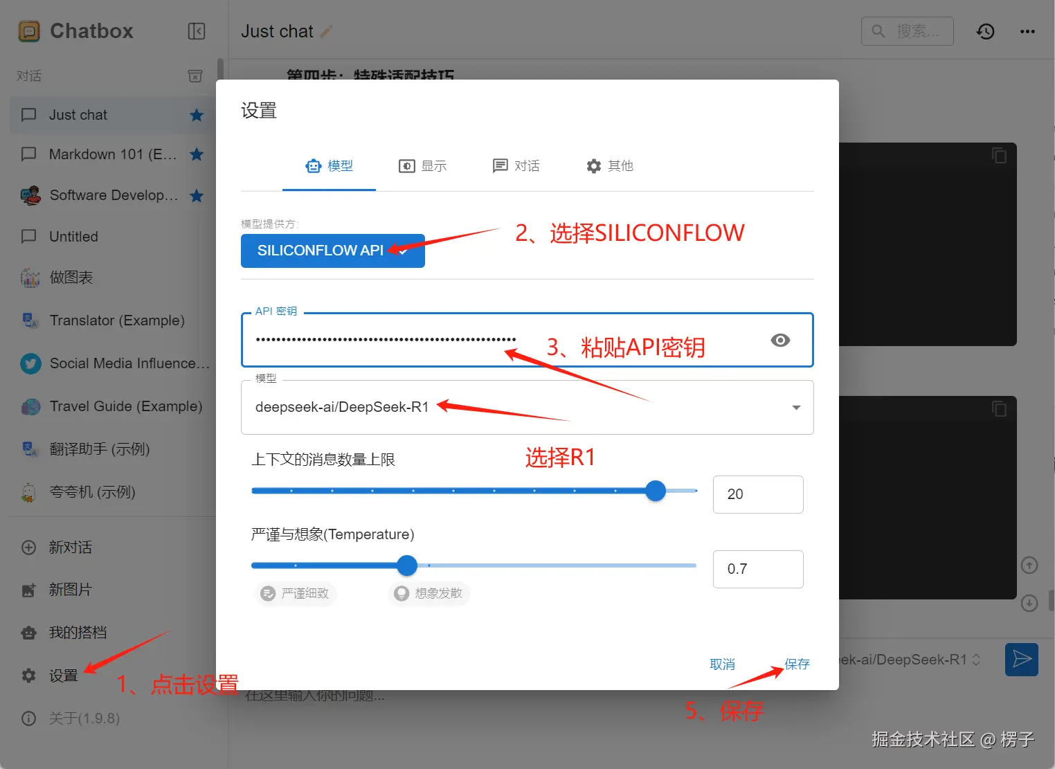The height and width of the screenshot is (769, 1055).
Task: Click the send message arrow button
Action: point(1022,660)
